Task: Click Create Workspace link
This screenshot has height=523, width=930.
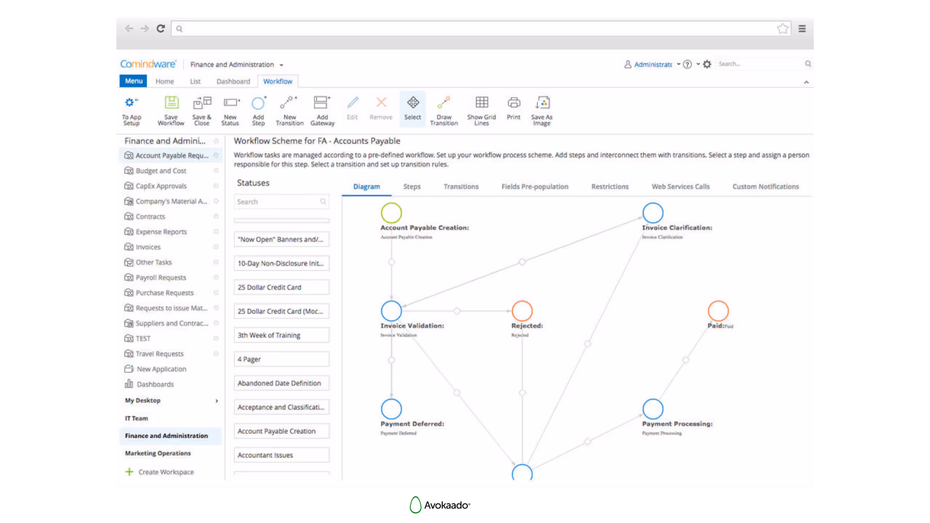Action: tap(166, 472)
